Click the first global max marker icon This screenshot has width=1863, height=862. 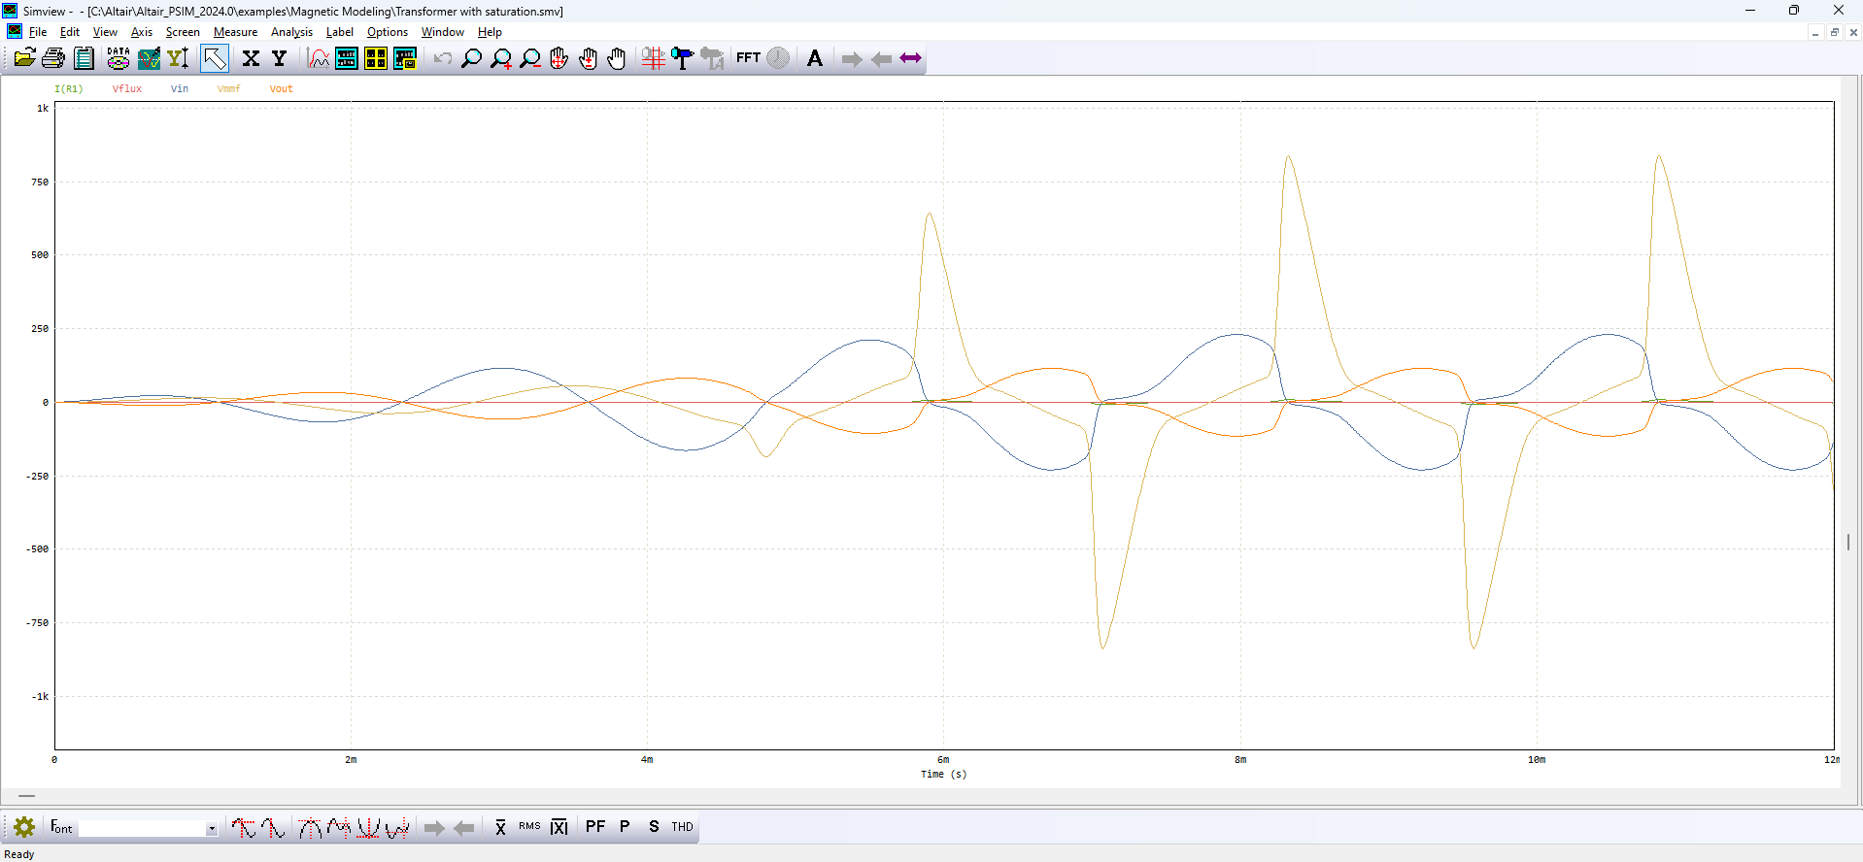(243, 828)
